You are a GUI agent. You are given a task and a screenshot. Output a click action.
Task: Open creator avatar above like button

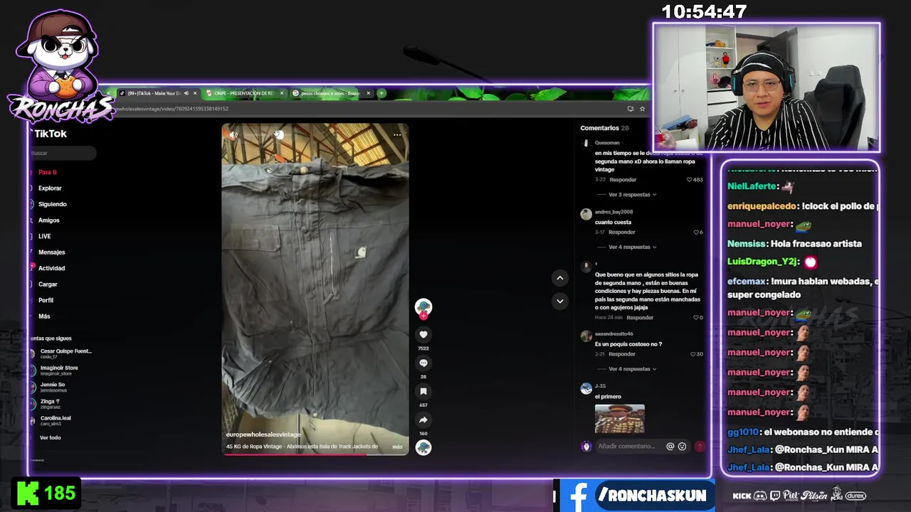tap(423, 306)
